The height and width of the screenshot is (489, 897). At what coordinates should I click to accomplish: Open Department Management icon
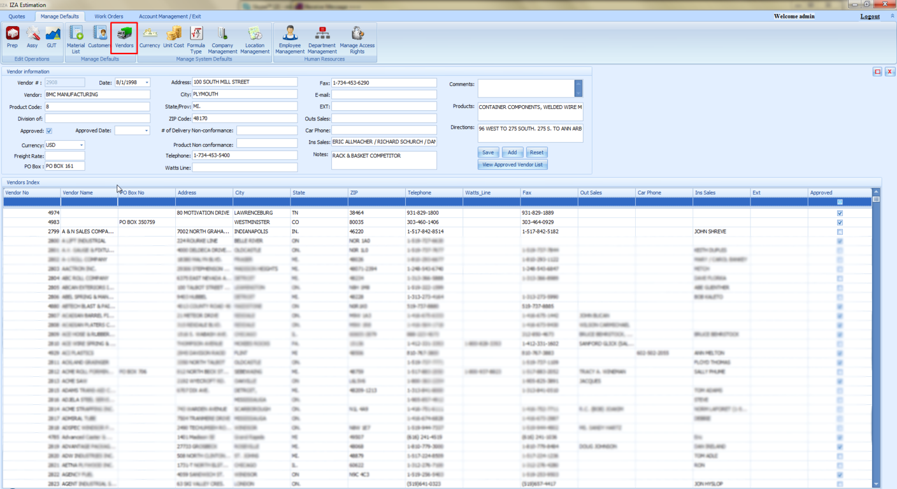point(322,39)
